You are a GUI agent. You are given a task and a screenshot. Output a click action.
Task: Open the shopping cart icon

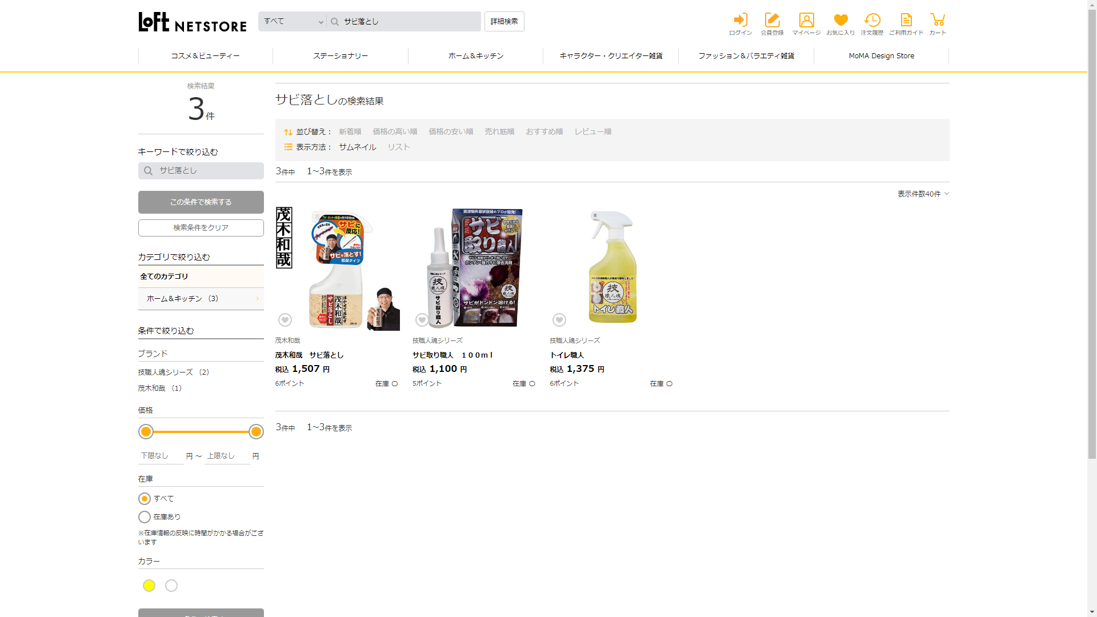(937, 21)
